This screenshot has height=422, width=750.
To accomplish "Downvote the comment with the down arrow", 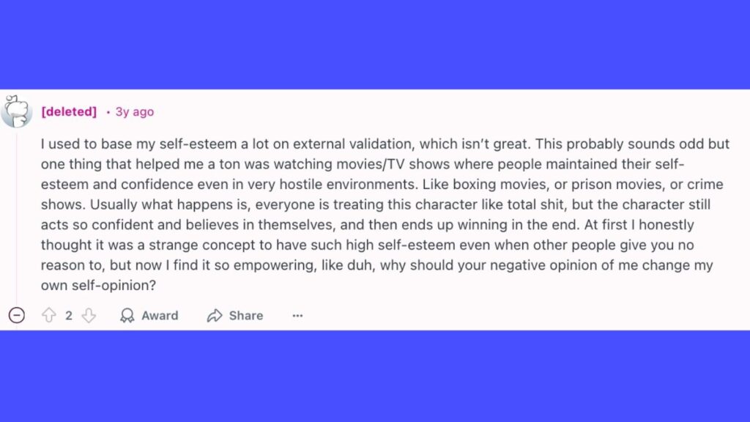I will [x=89, y=316].
